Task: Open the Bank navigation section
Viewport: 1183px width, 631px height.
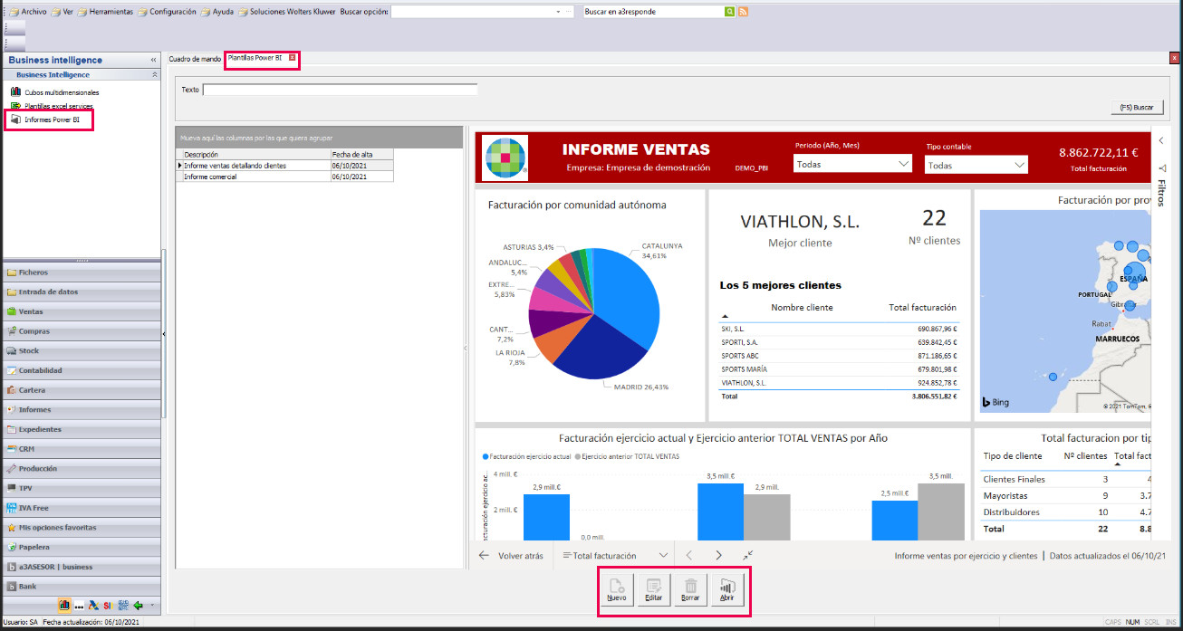Action: point(82,587)
